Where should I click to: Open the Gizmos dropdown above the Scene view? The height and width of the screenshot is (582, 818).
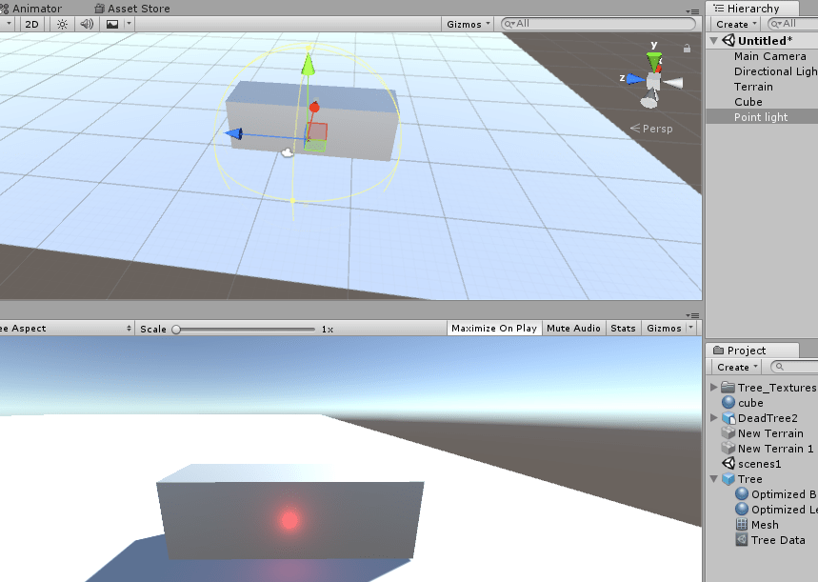(x=467, y=23)
